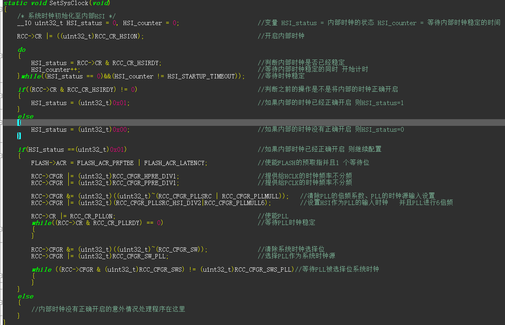Collapse the SetSysClock function body fold marker
Screen dimensions: 505x325
click(1, 9)
